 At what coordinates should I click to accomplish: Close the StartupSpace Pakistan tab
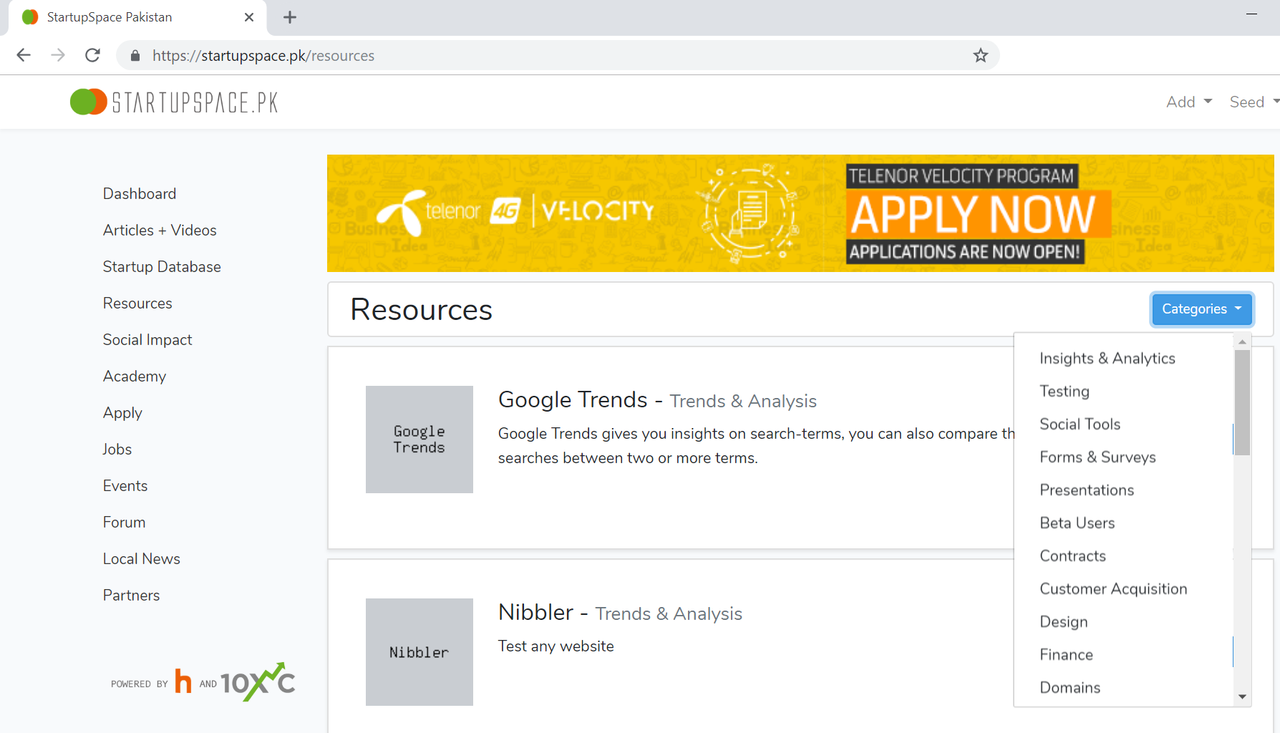click(249, 17)
